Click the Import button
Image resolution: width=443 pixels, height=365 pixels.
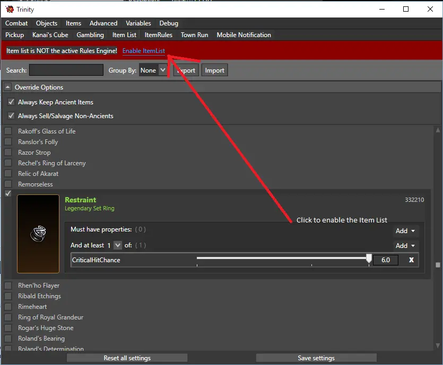[214, 70]
